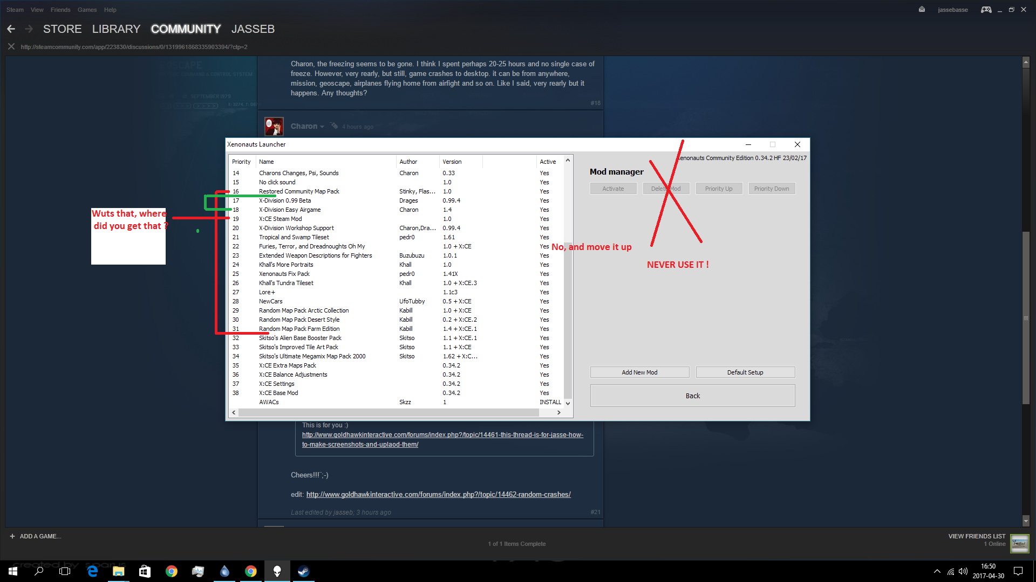Screen dimensions: 1036x582
Task: Sort mod list by Priority column
Action: point(241,162)
